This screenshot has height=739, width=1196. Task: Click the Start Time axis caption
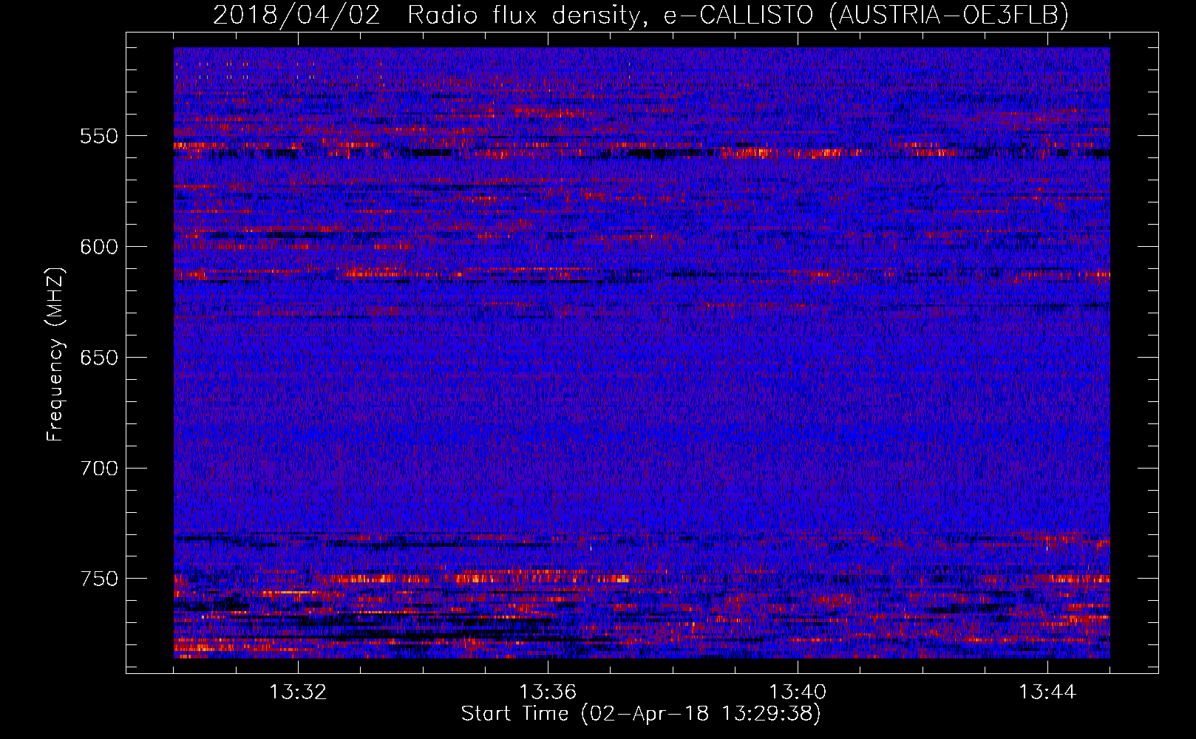pyautogui.click(x=641, y=714)
